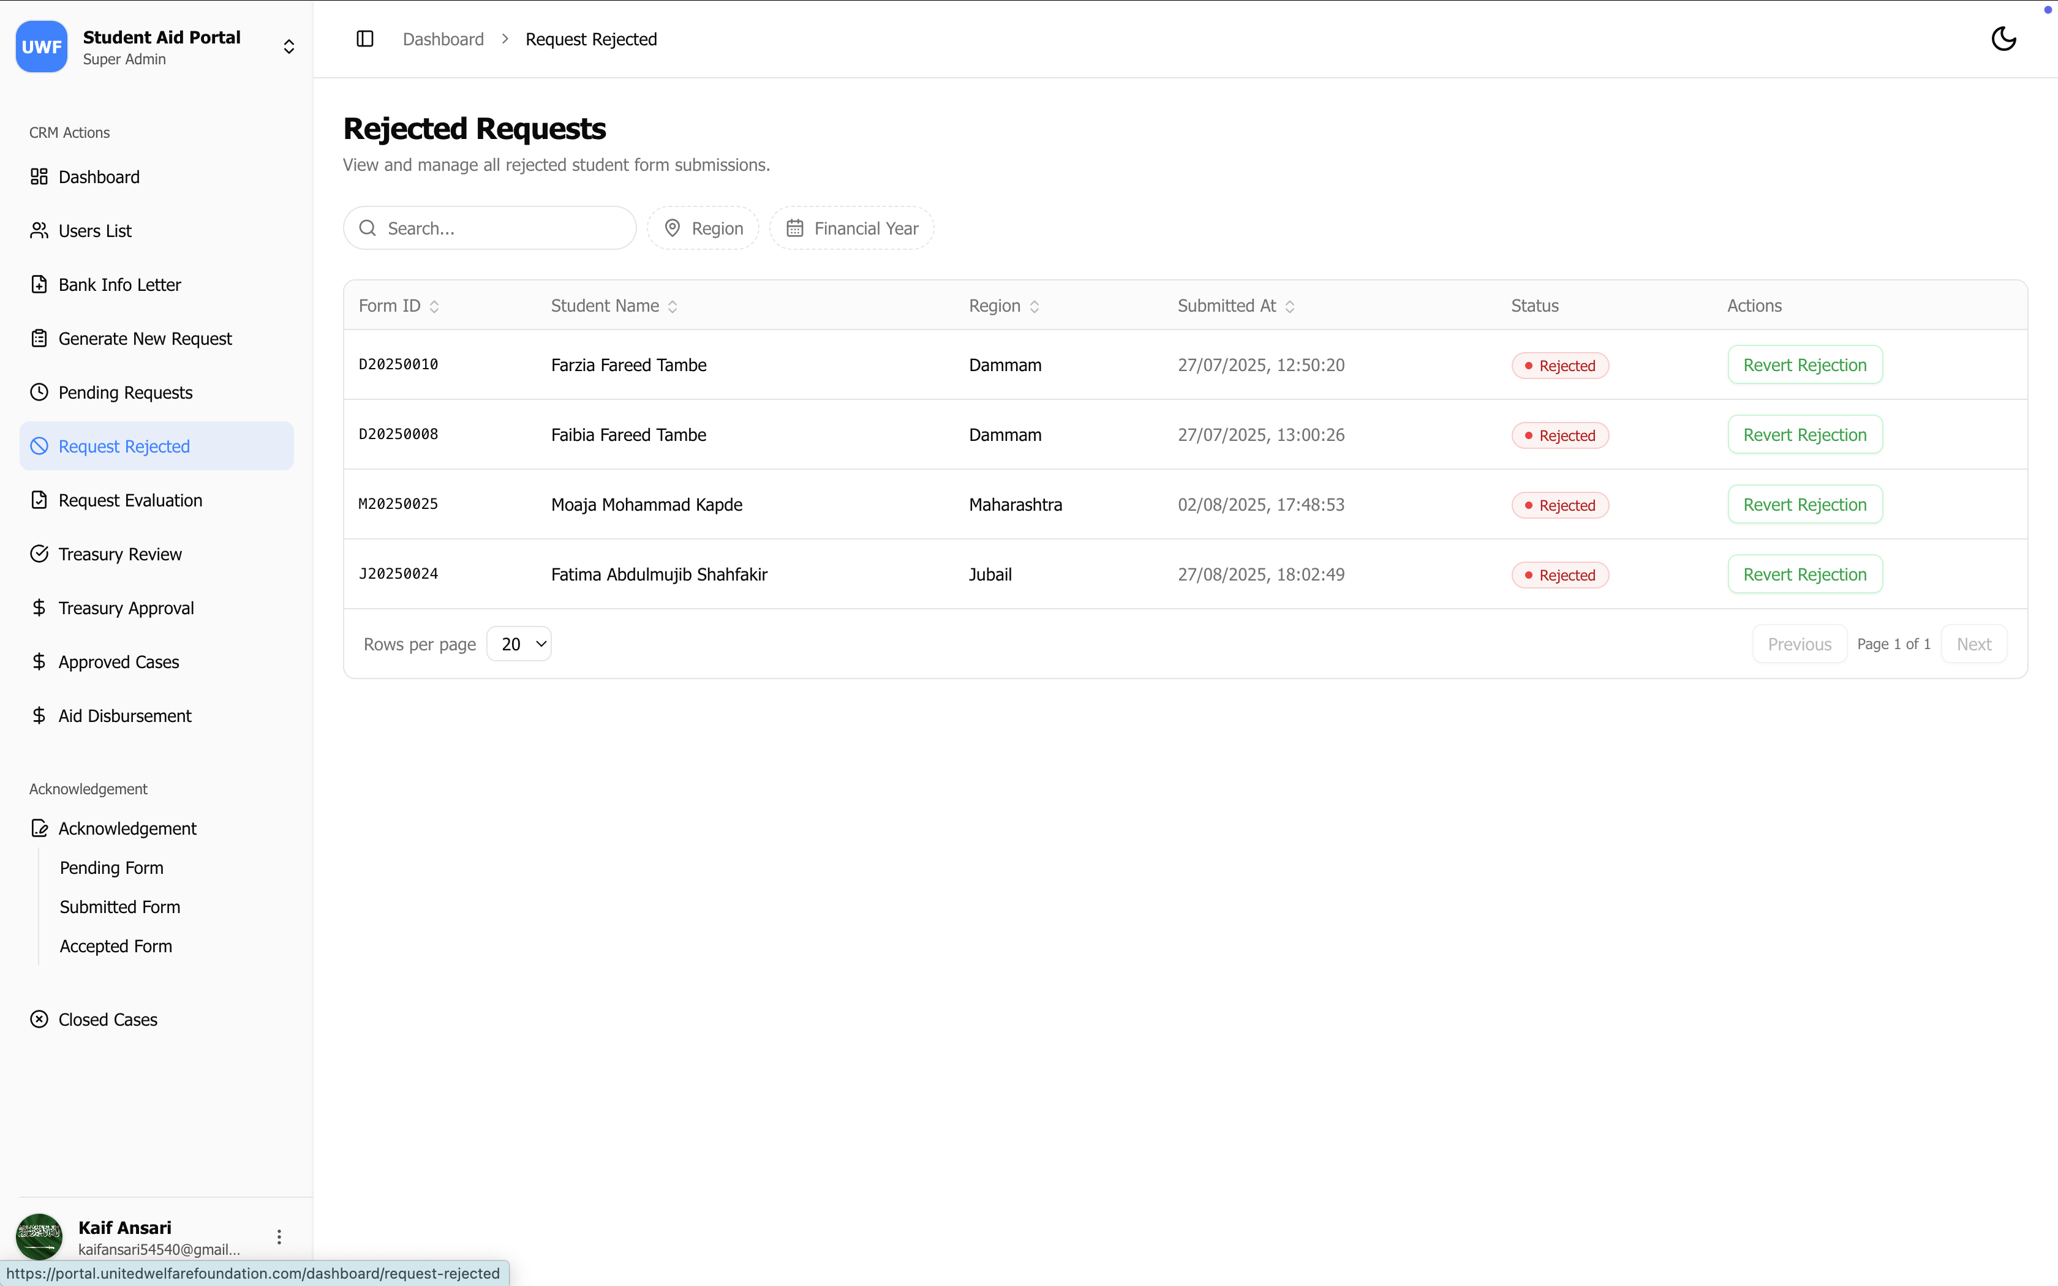Click the search magnifier icon

click(x=367, y=228)
